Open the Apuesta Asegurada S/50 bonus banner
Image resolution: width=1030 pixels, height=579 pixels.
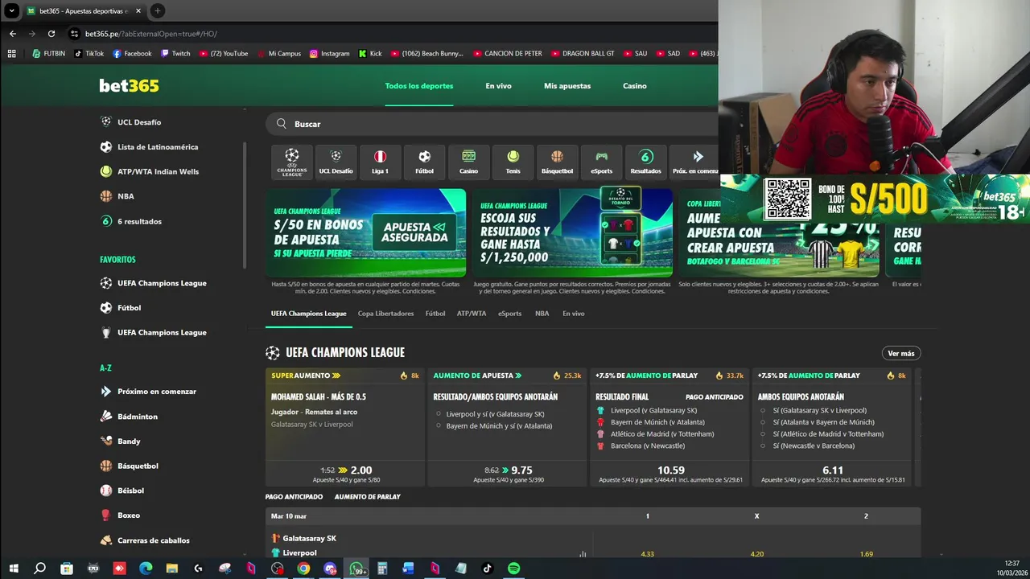(x=366, y=232)
